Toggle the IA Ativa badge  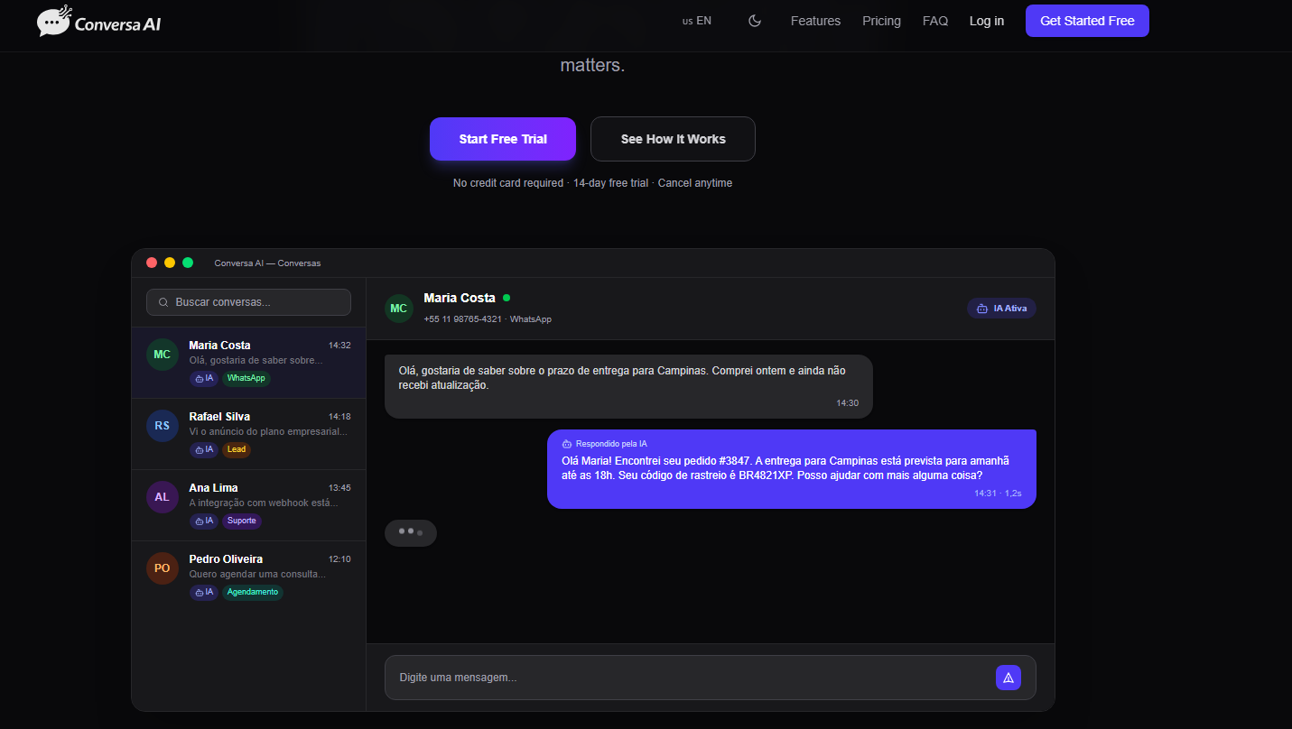tap(1001, 309)
